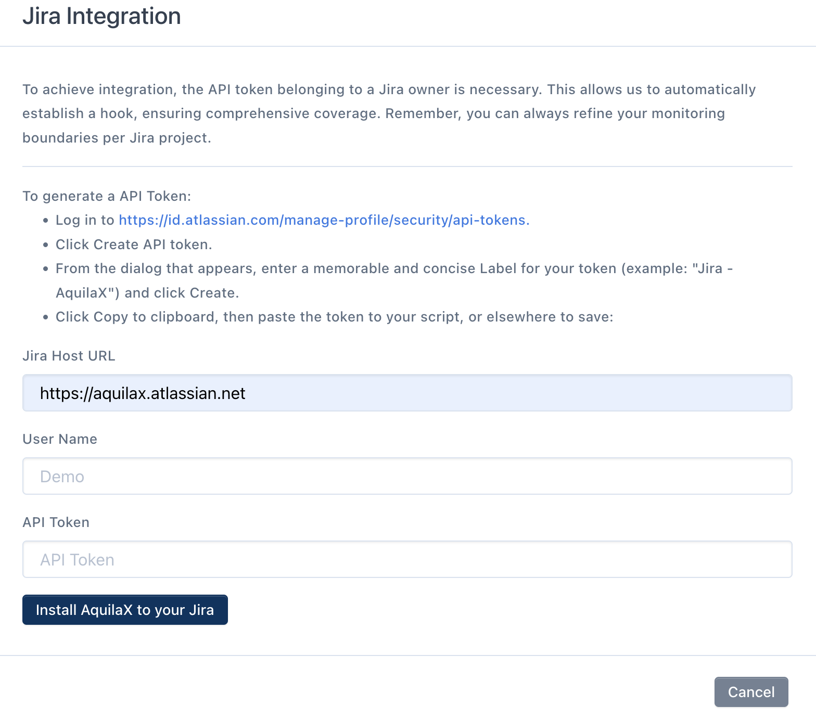Image resolution: width=816 pixels, height=720 pixels.
Task: Click the greyed 'API Token' placeholder text
Action: pos(77,560)
